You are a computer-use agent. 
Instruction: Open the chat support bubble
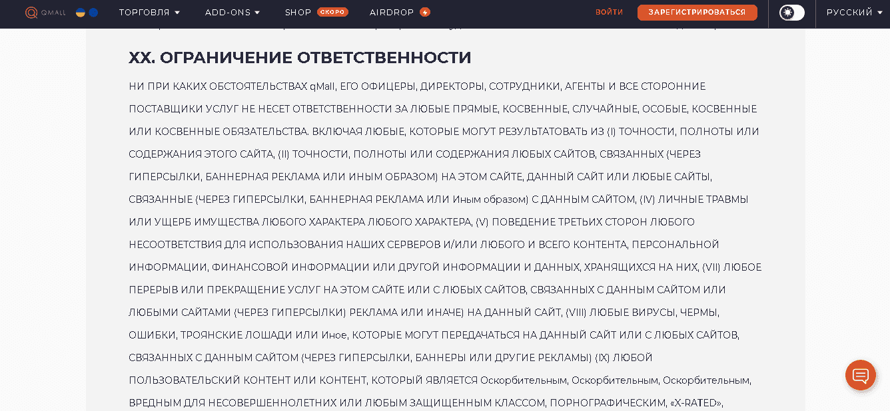[861, 375]
